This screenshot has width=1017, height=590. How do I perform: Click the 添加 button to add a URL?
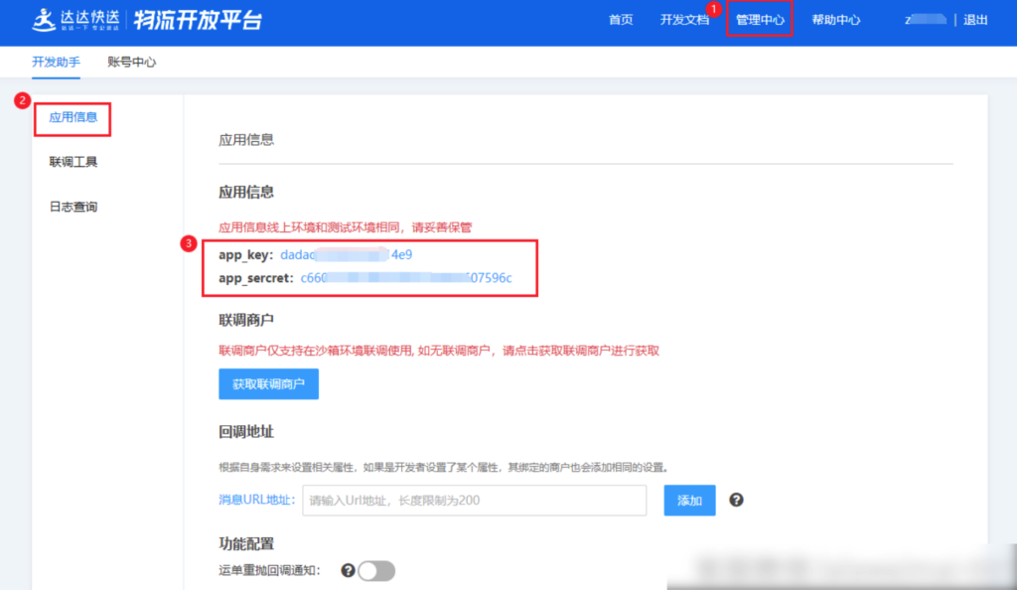(x=689, y=500)
